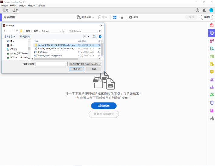Select the draft.docx file
This screenshot has height=166, width=215.
click(42, 52)
